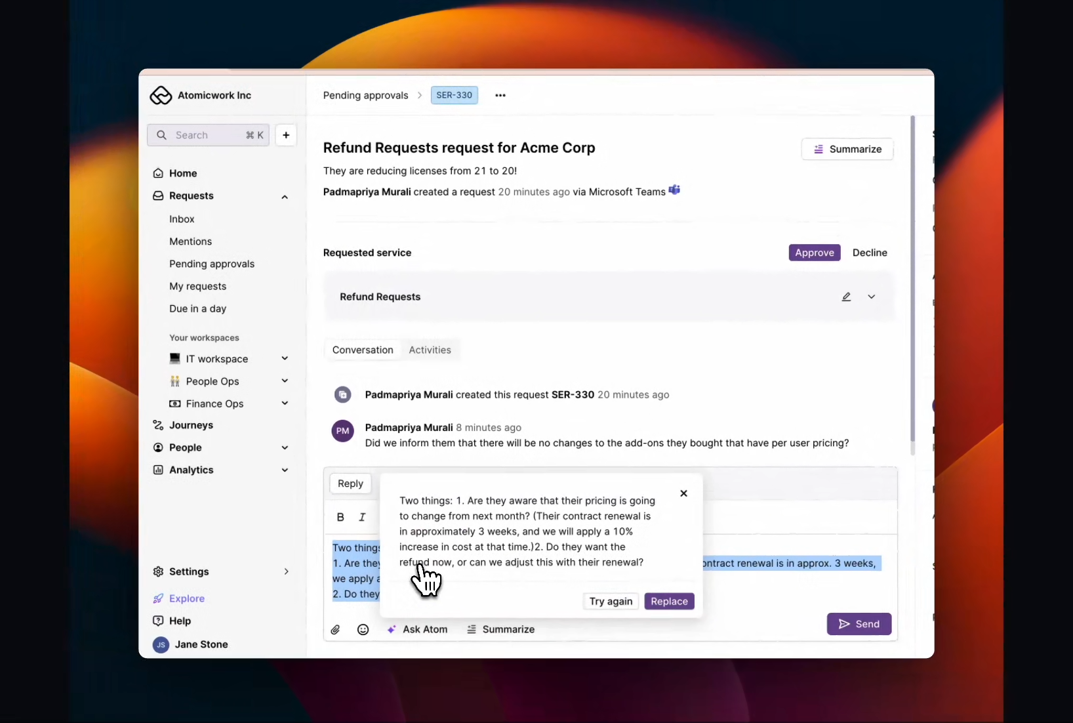The image size is (1073, 723).
Task: Open the emoji picker
Action: tap(362, 629)
